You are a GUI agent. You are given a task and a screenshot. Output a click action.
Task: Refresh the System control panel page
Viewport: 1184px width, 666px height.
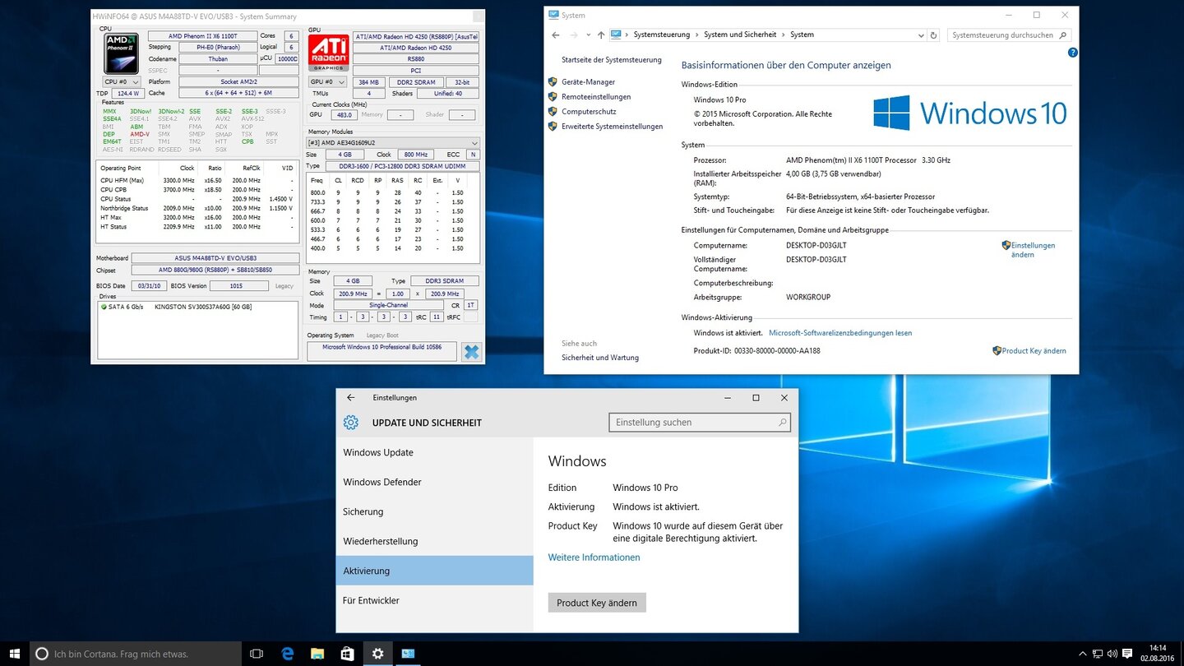pos(933,35)
